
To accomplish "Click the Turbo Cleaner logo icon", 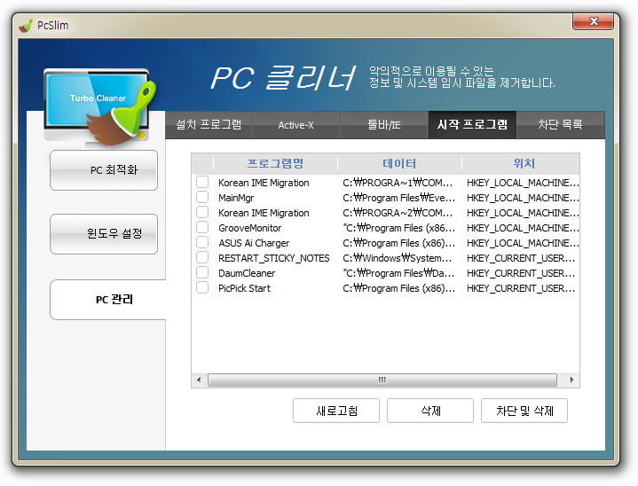I will pos(99,105).
